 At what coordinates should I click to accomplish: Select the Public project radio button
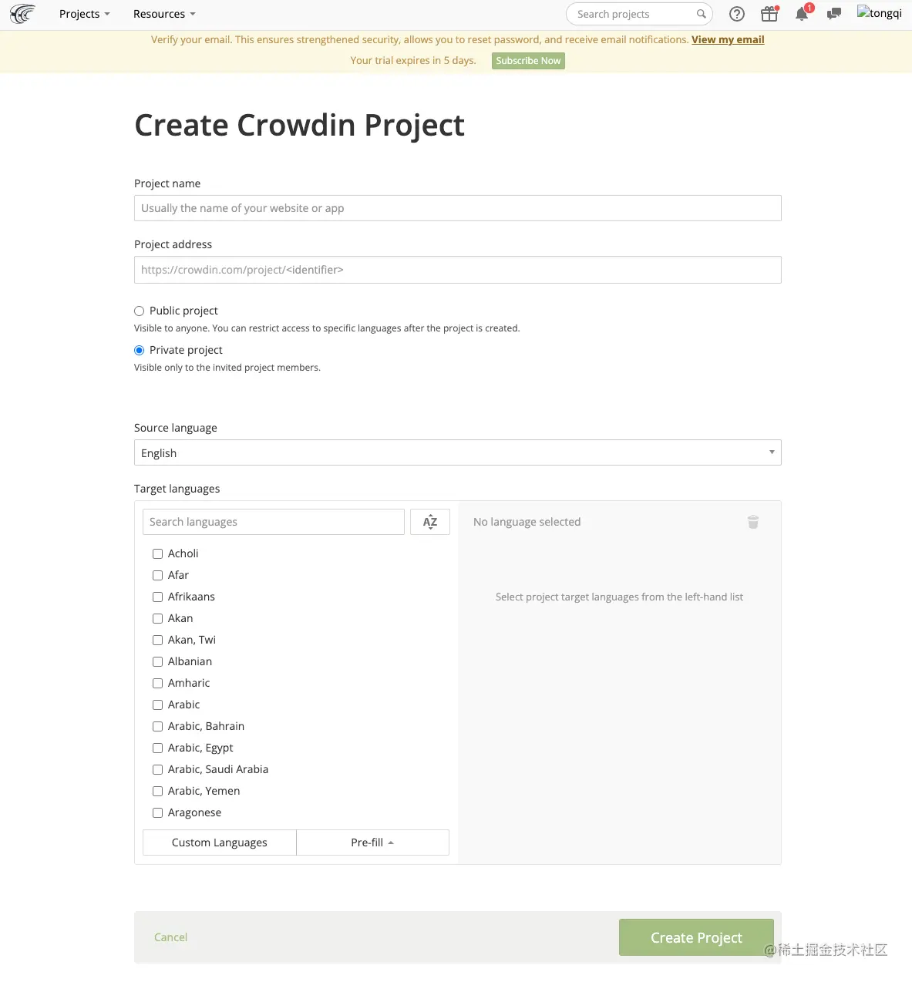click(140, 311)
